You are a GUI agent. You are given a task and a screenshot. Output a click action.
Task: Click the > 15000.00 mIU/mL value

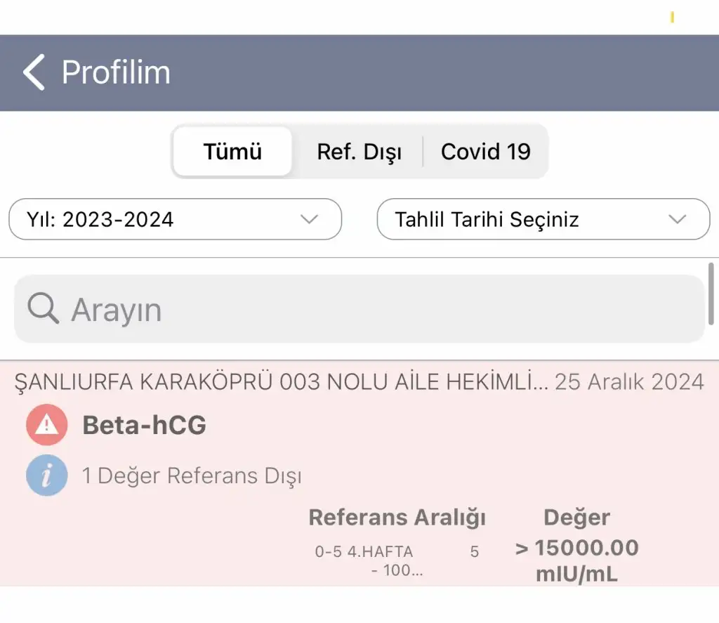click(577, 560)
